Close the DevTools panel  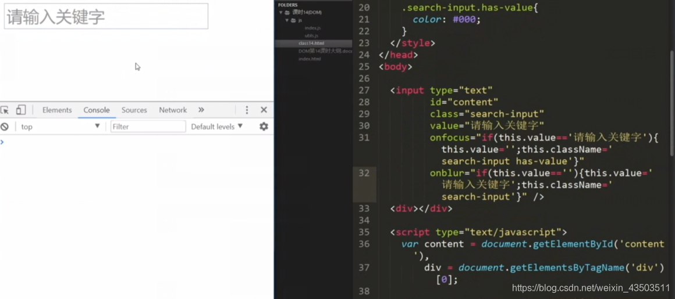[x=264, y=110]
